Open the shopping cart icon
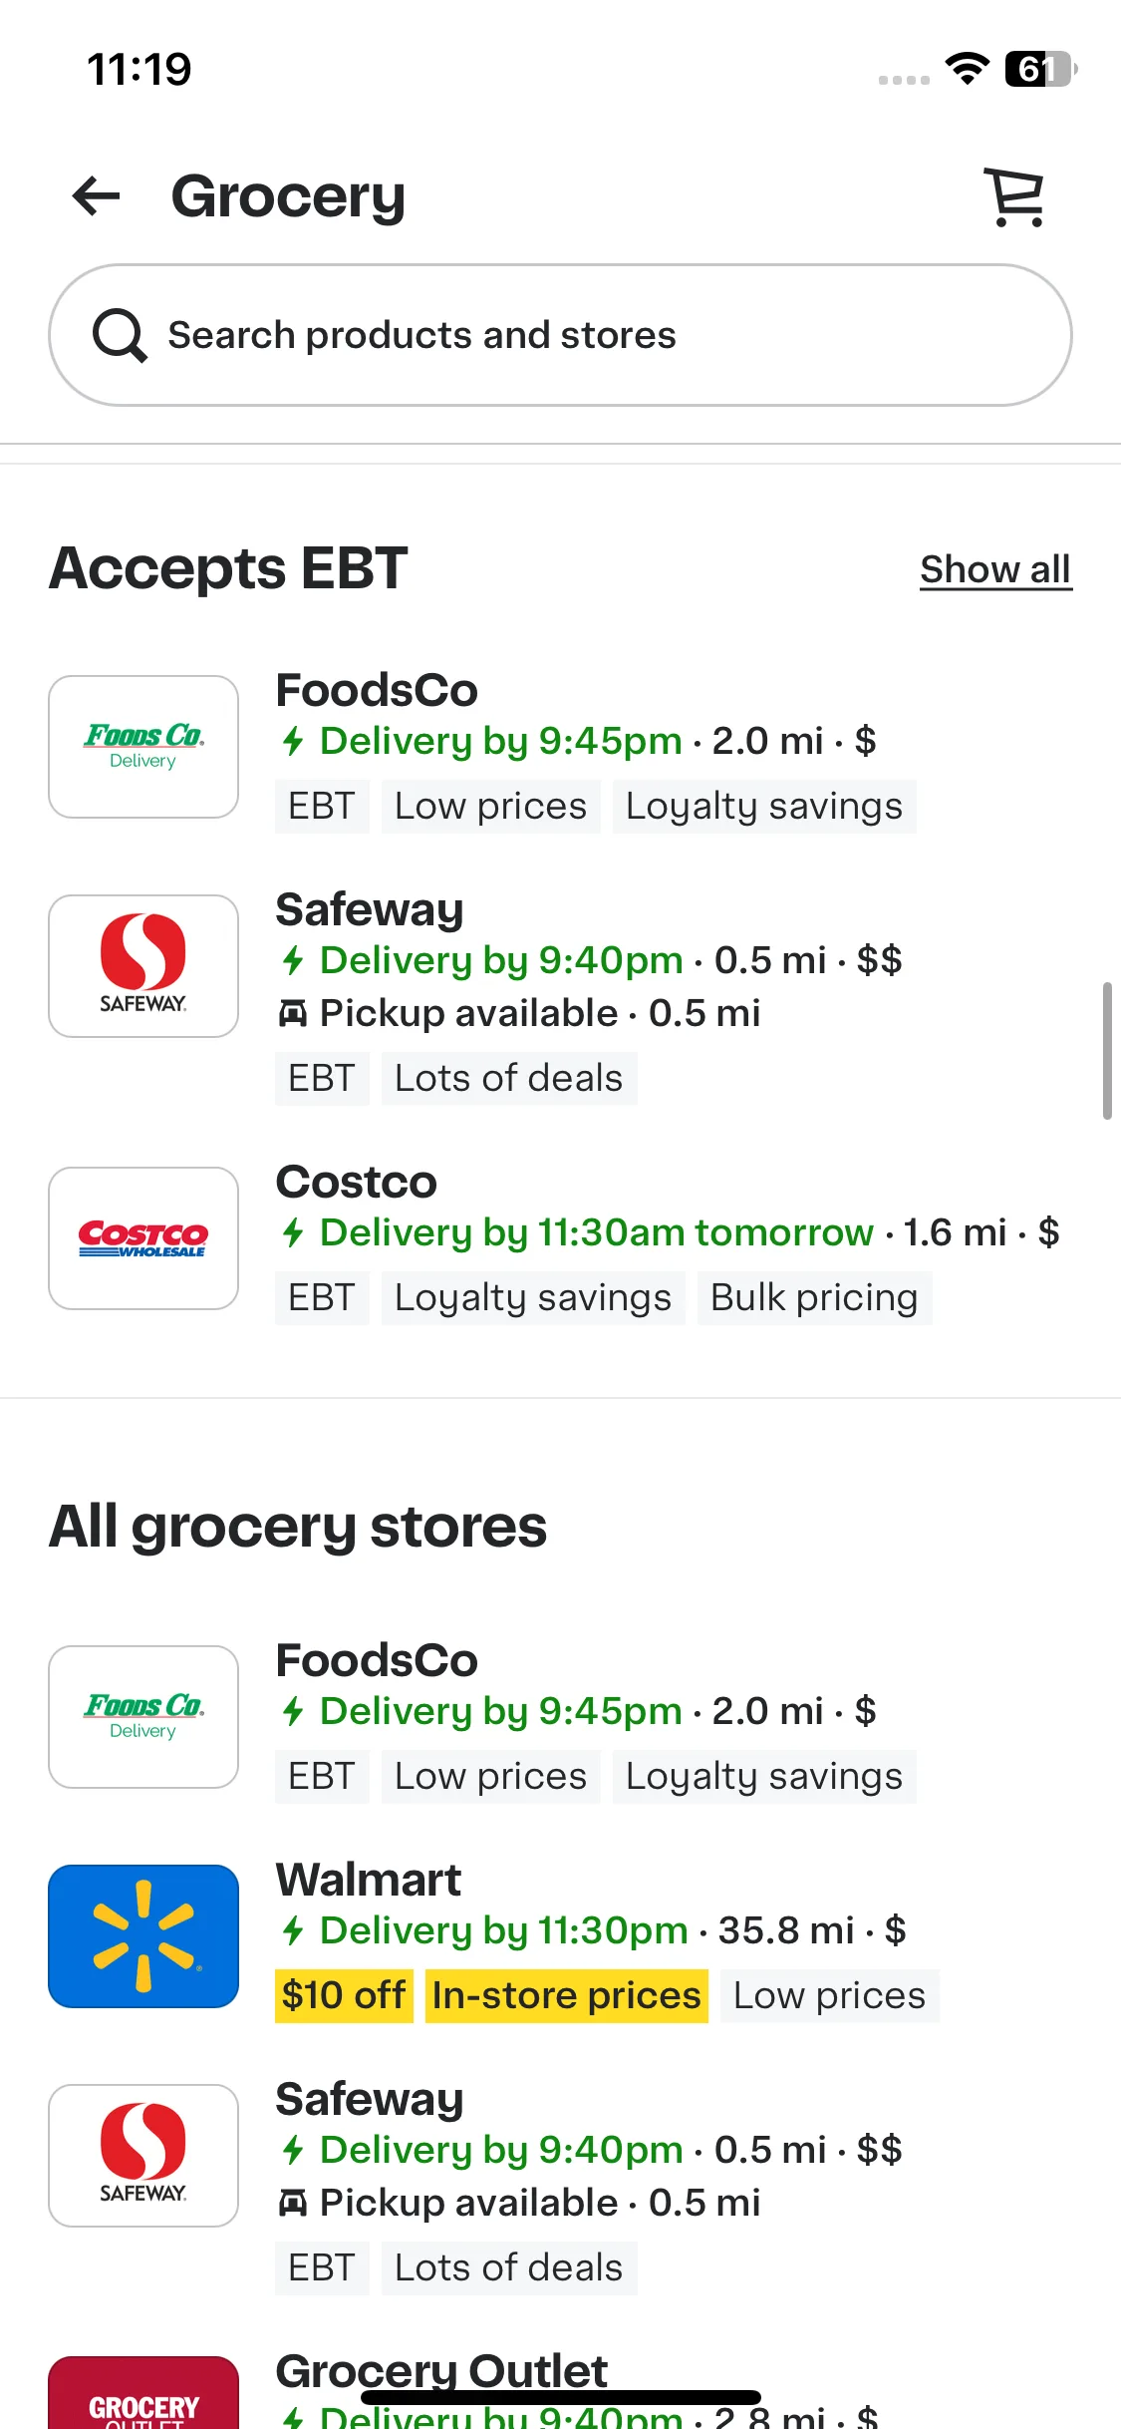This screenshot has width=1121, height=2429. (x=1014, y=196)
